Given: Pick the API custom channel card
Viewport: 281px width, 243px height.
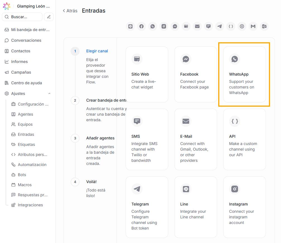Looking at the screenshot, I should pos(244,139).
